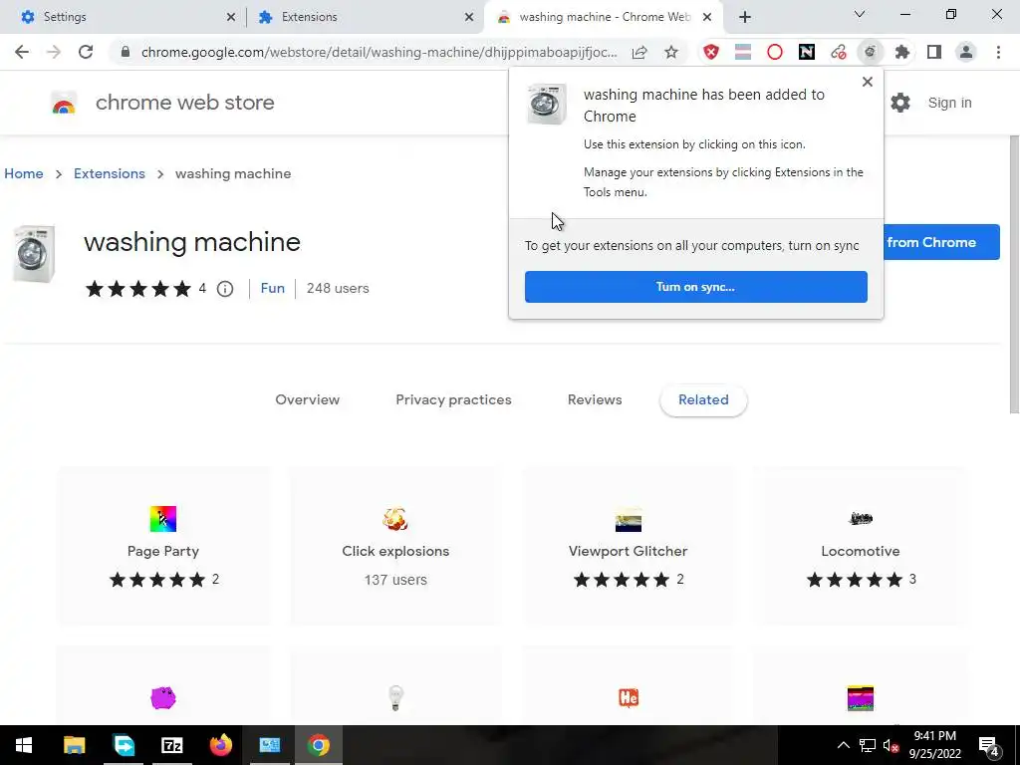This screenshot has height=765, width=1020.
Task: Go back to the previous page
Action: 22,52
